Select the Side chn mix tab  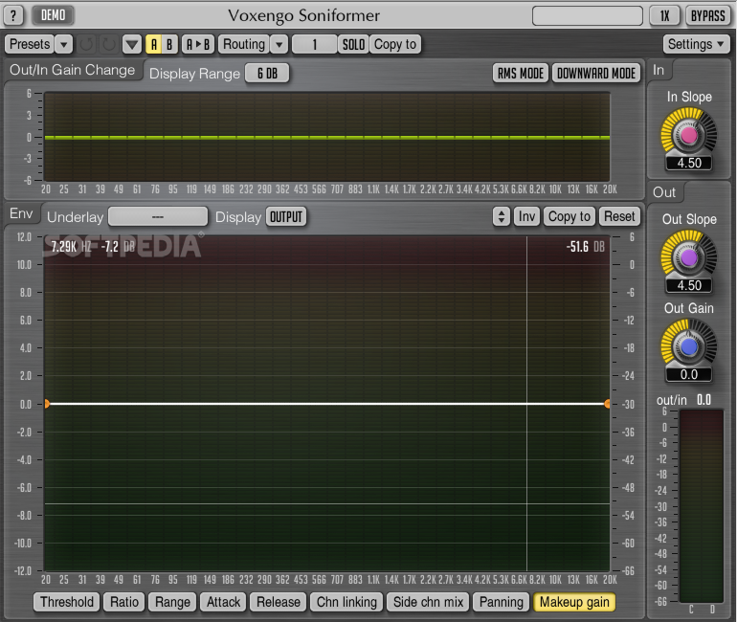coord(428,602)
